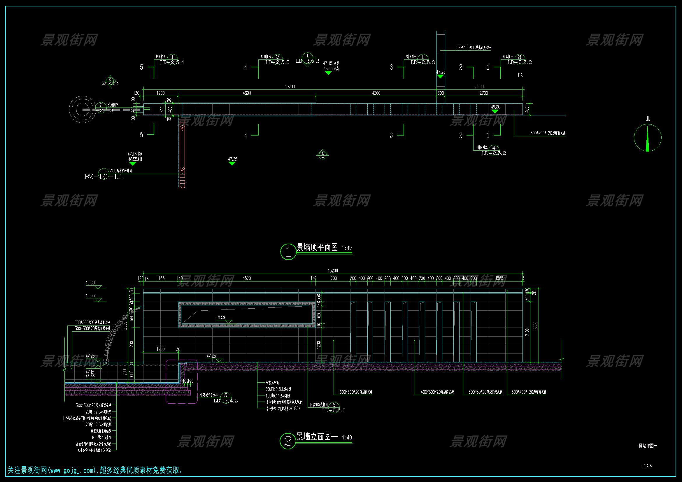Click the 4520 dimension above the elevation
The height and width of the screenshot is (482, 682).
click(x=247, y=278)
